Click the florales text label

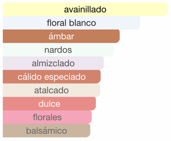(47, 117)
